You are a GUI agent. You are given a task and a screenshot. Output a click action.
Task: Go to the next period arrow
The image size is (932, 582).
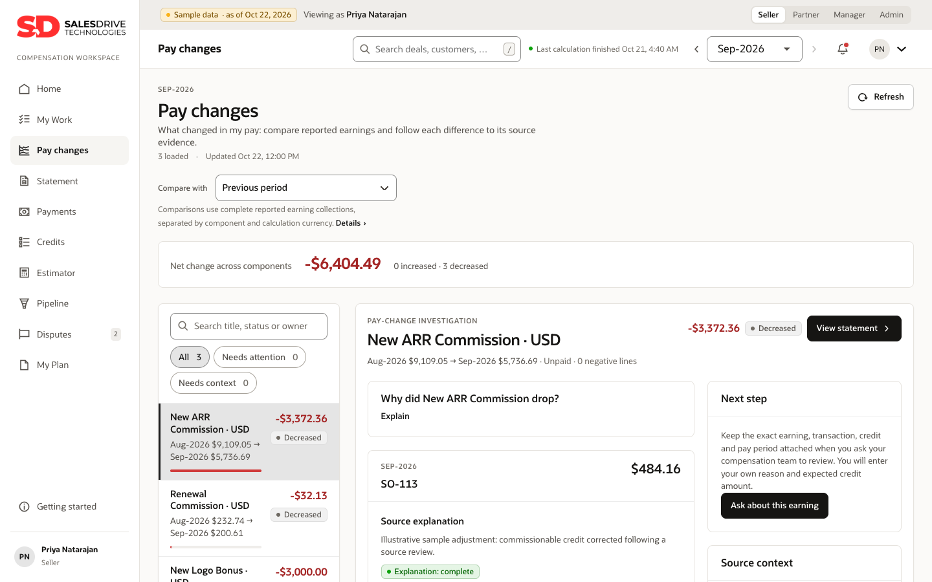(x=814, y=49)
